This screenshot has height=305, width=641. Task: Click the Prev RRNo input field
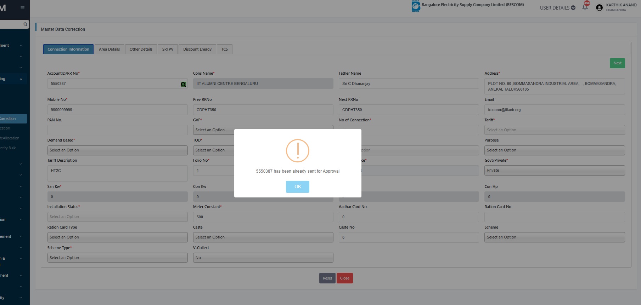coord(263,110)
